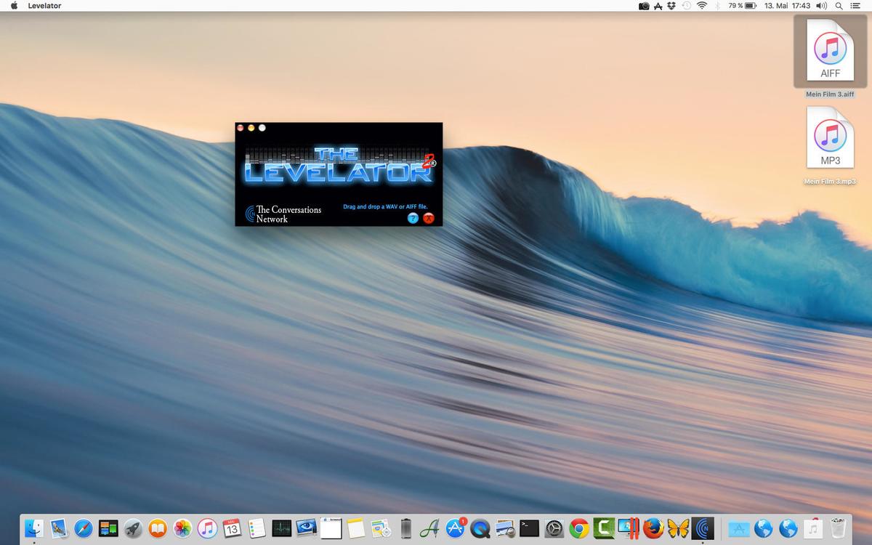Launch Terminal from the Dock
Screen dimensions: 872x545
[530, 528]
